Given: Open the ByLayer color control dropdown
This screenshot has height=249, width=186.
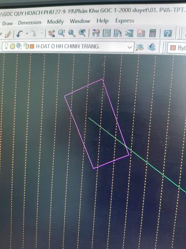Looking at the screenshot, I should tap(177, 47).
